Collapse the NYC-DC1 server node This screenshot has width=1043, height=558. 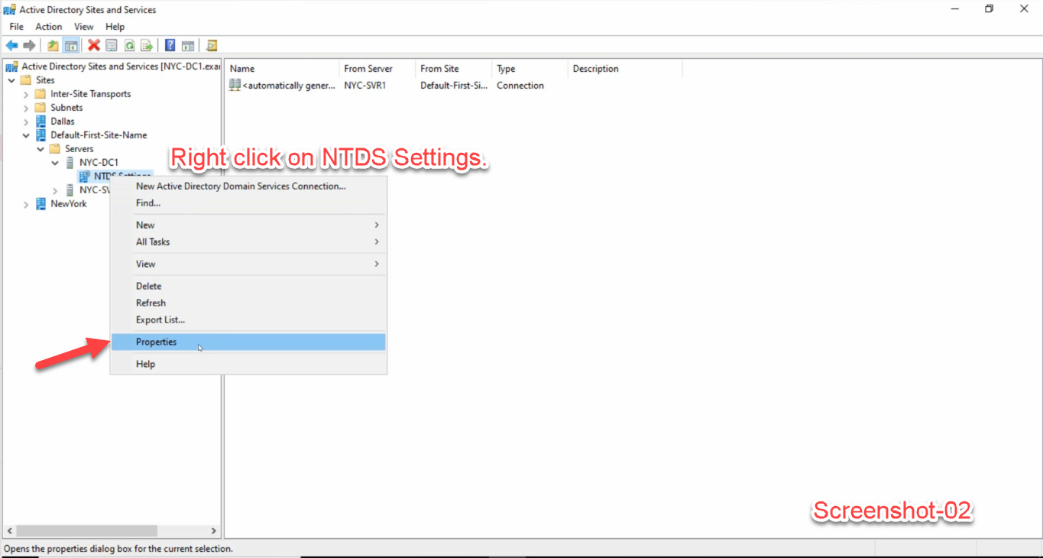[x=55, y=163]
